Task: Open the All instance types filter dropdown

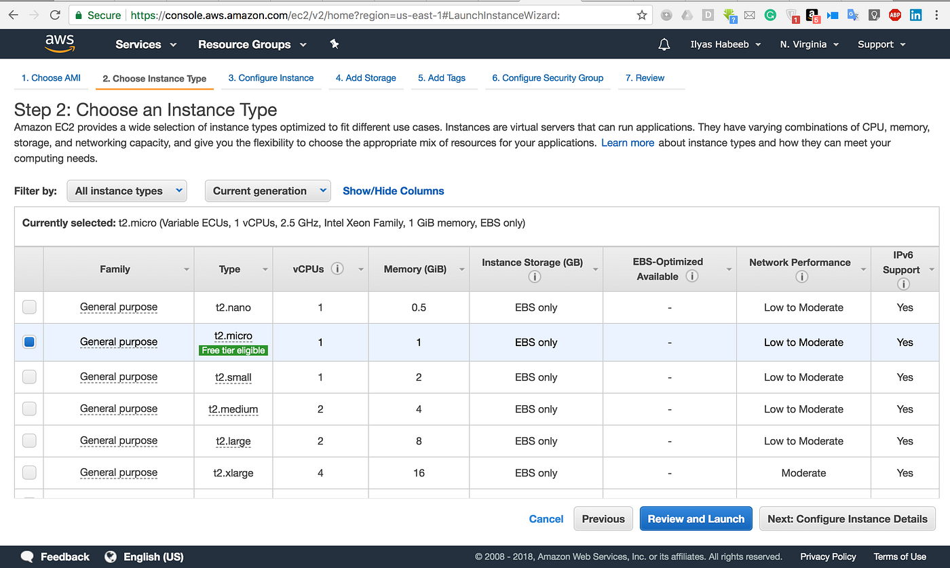Action: point(126,191)
